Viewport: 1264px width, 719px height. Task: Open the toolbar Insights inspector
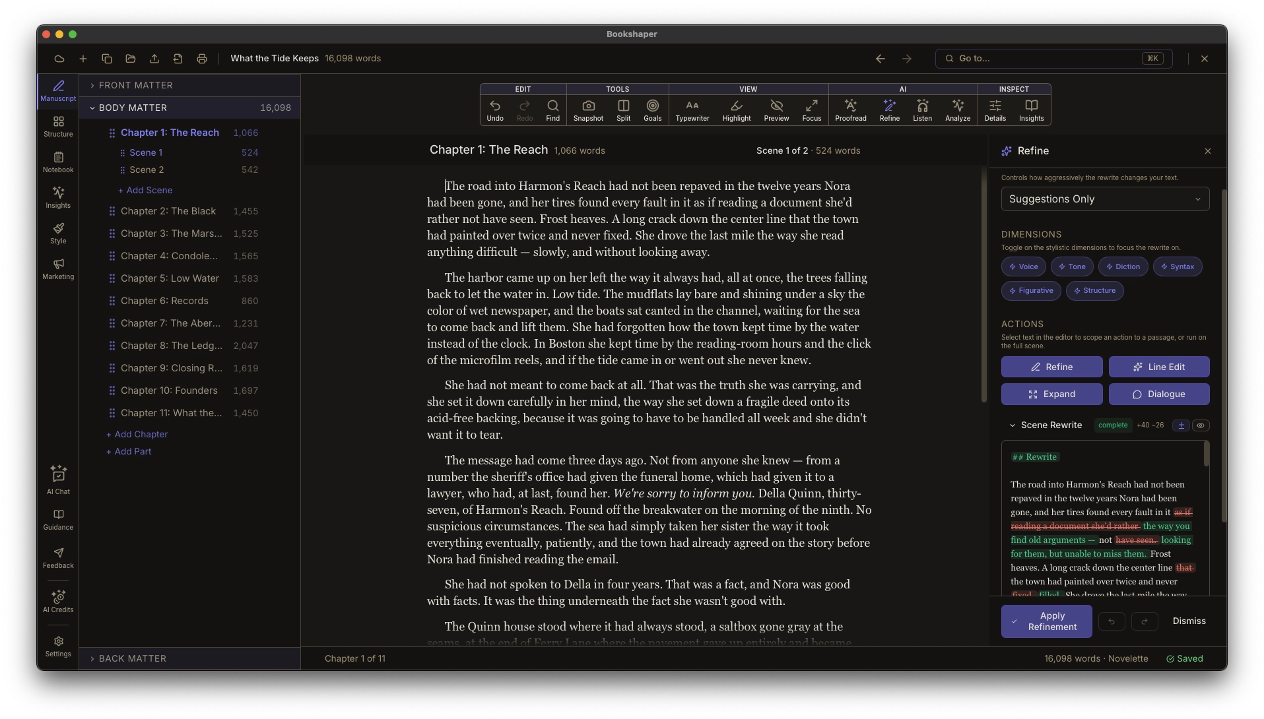click(1031, 110)
